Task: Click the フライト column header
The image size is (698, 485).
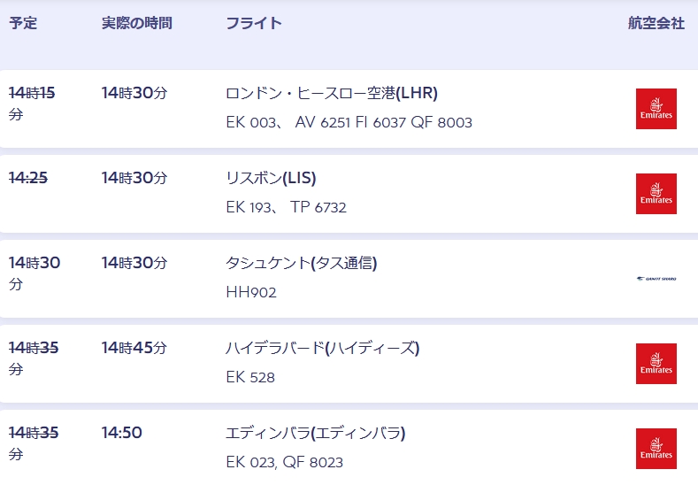Action: 254,24
